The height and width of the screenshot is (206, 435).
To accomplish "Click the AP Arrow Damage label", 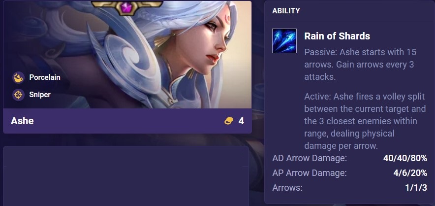I will click(x=310, y=173).
